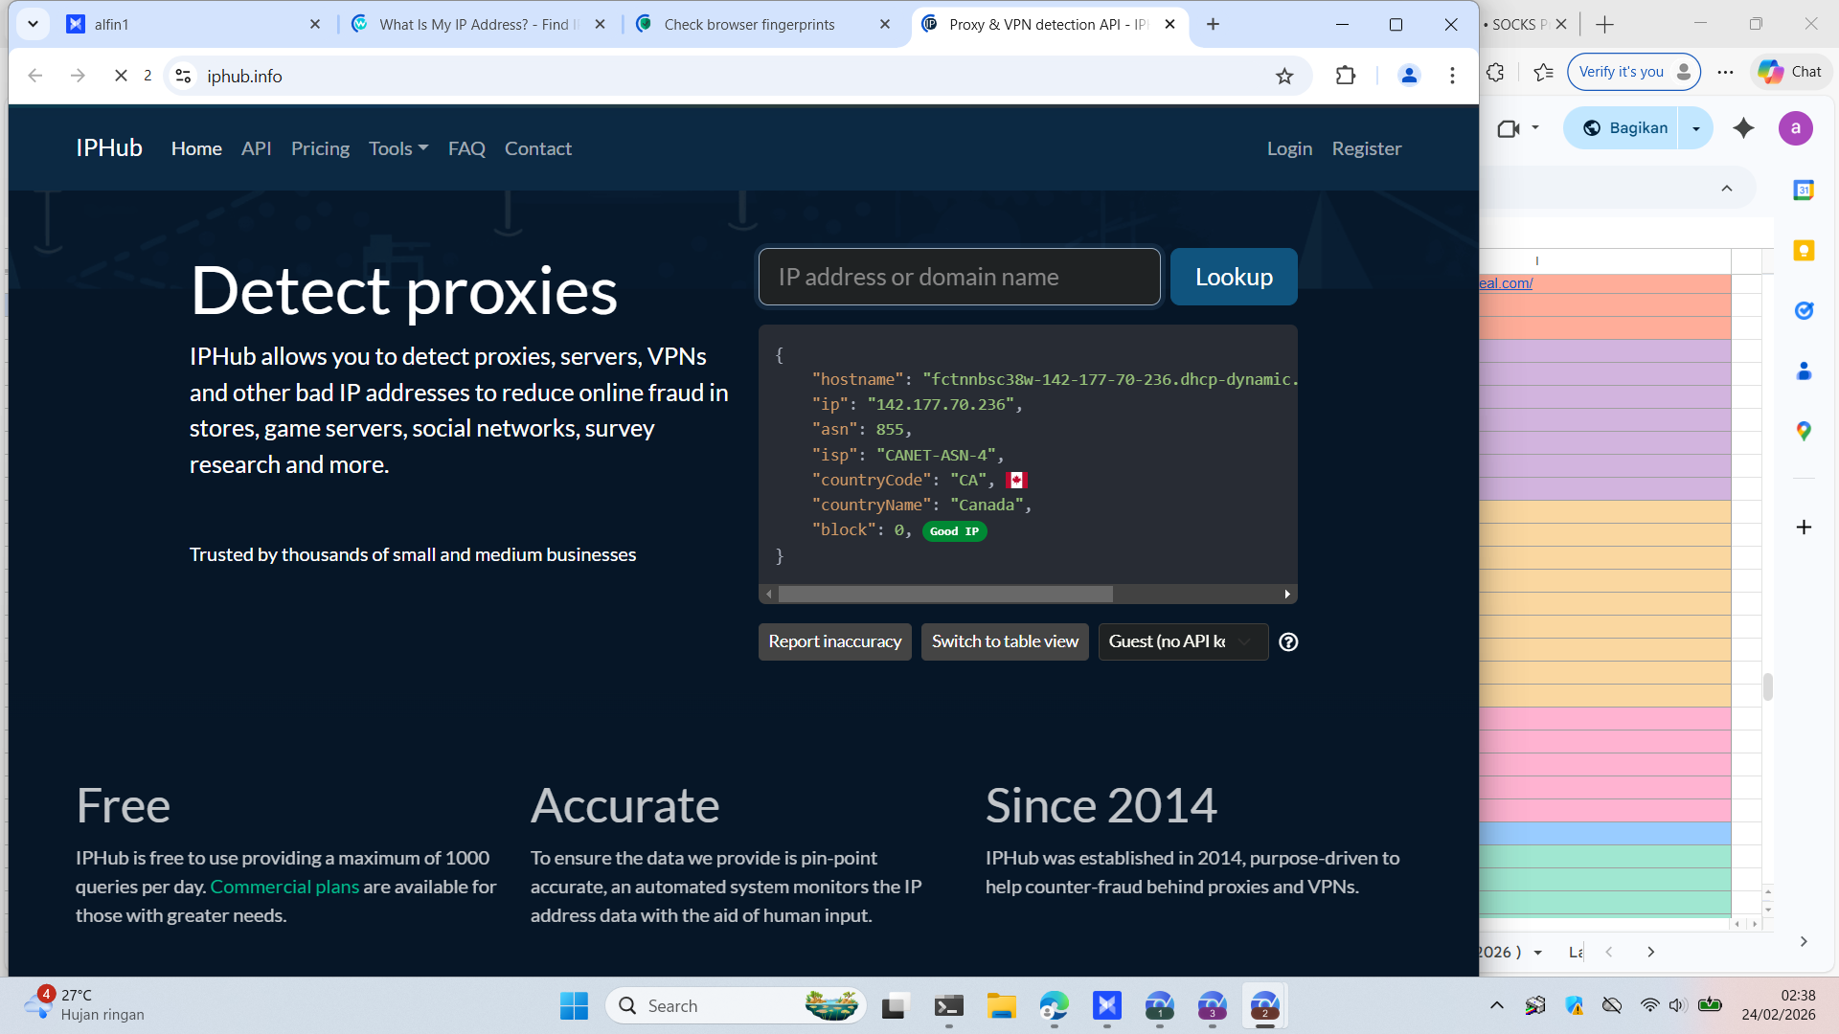Open the Google Maps side panel icon
The image size is (1839, 1034).
(1804, 432)
